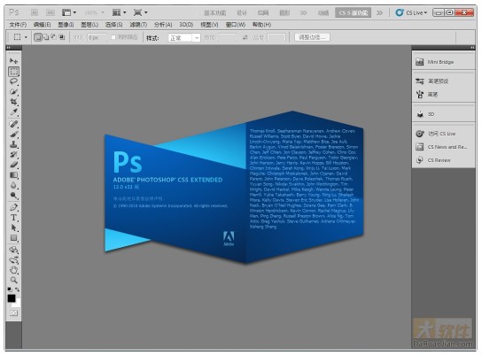The width and height of the screenshot is (482, 355).
Task: Select the Horizontal Type tool
Action: click(x=13, y=218)
